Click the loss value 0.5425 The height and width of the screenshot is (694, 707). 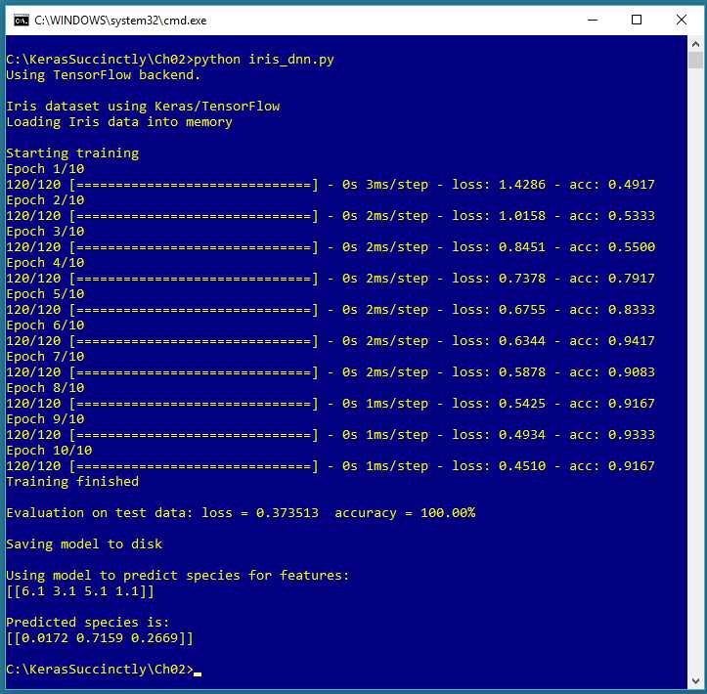(x=521, y=404)
